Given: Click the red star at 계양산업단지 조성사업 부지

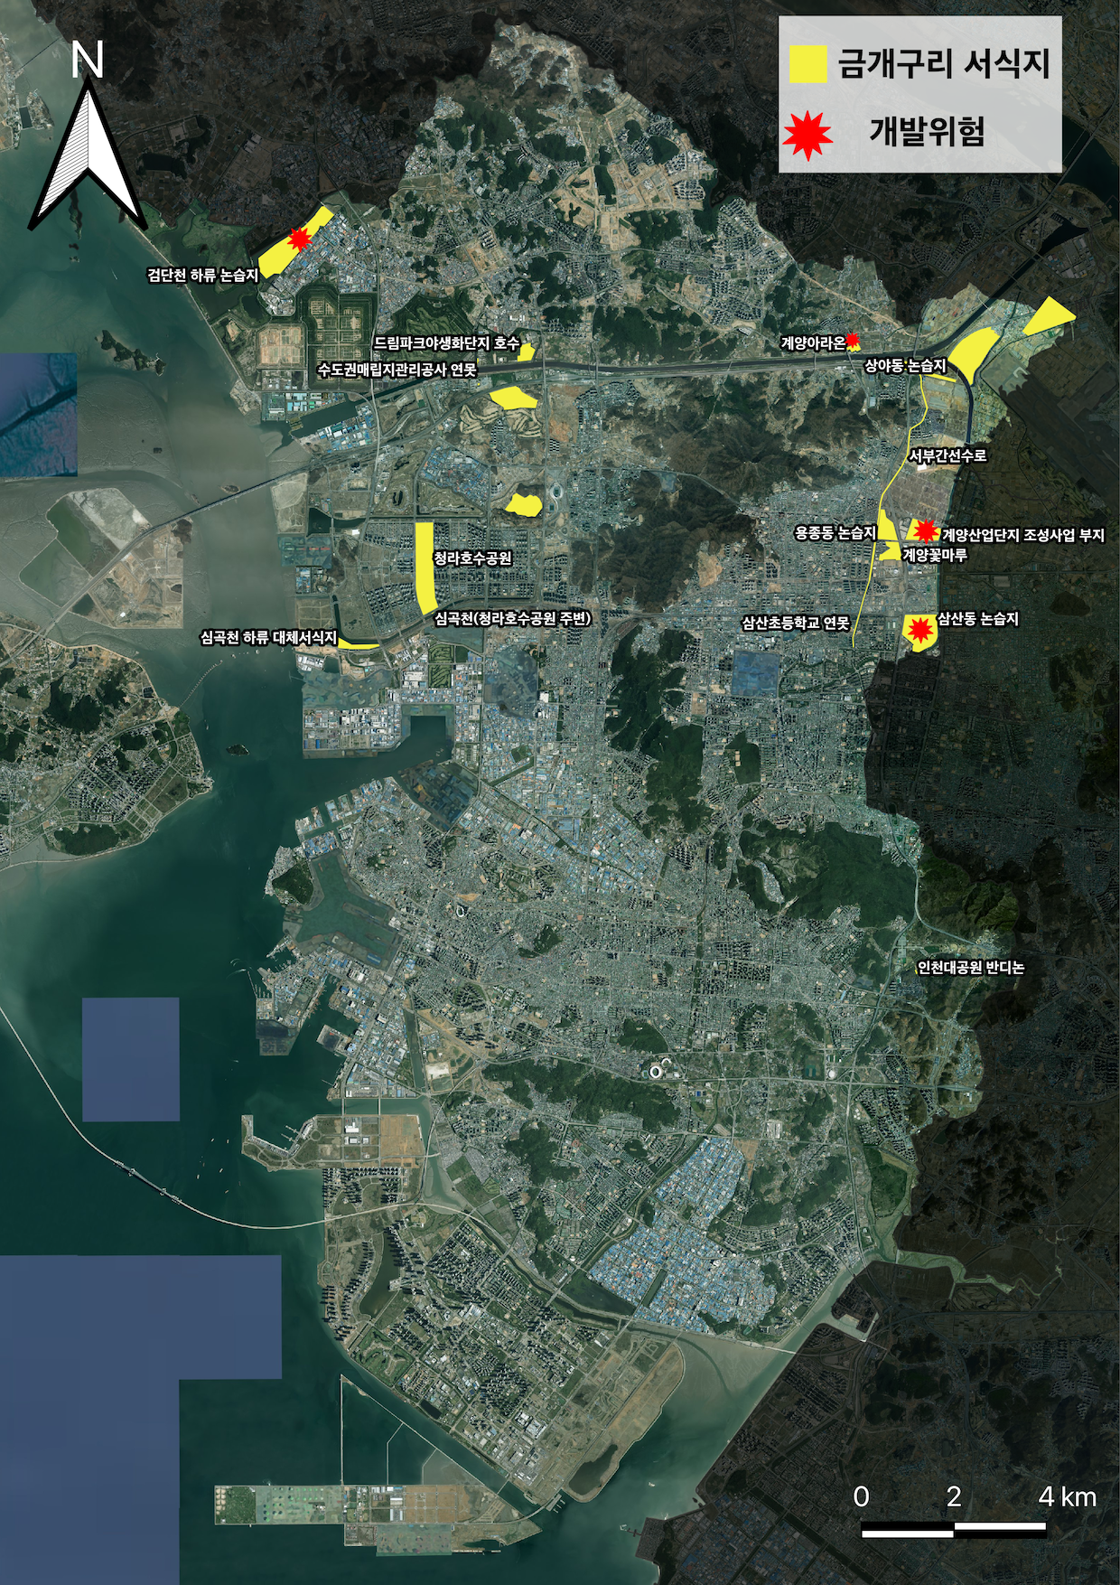Looking at the screenshot, I should pyautogui.click(x=926, y=530).
